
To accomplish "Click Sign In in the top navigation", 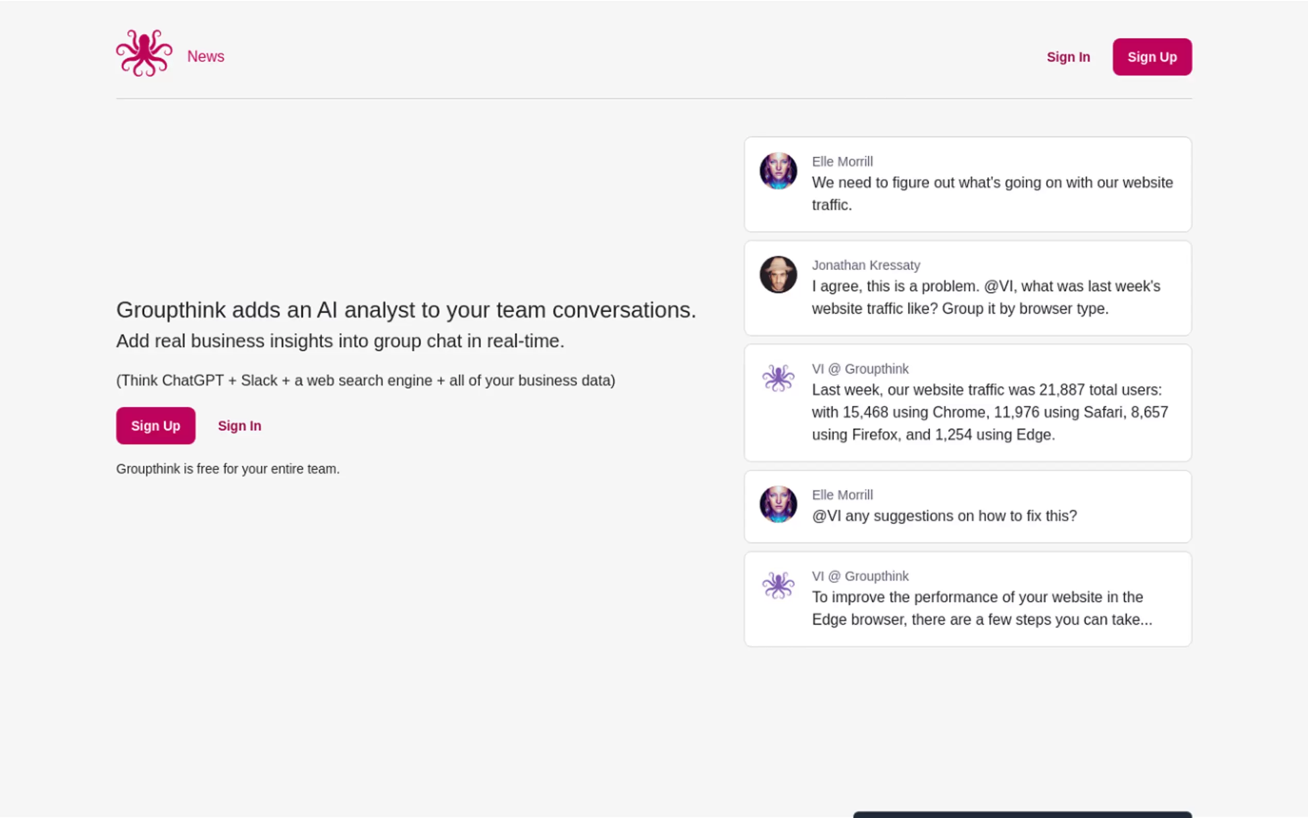I will pos(1068,57).
